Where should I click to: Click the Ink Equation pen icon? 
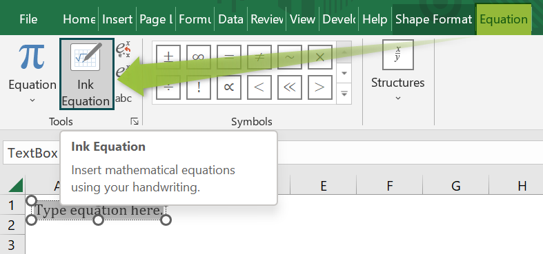(x=86, y=56)
